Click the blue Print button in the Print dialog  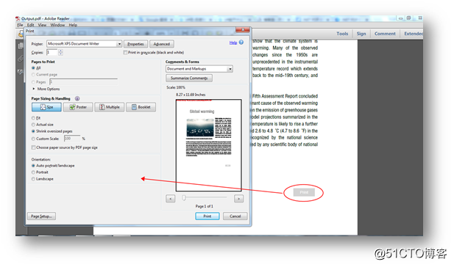click(x=208, y=216)
